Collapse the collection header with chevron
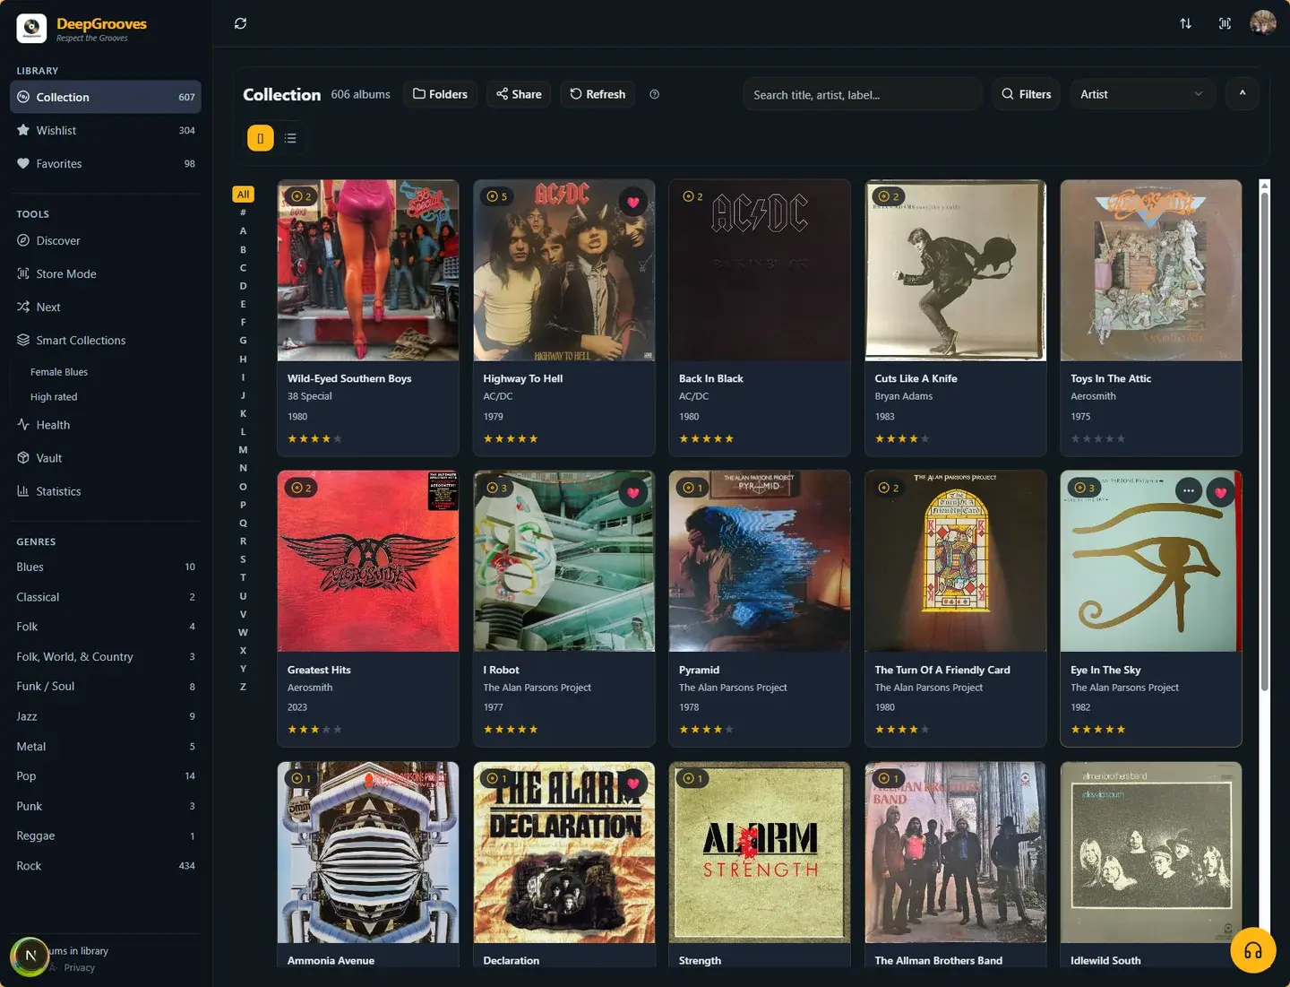 1242,93
